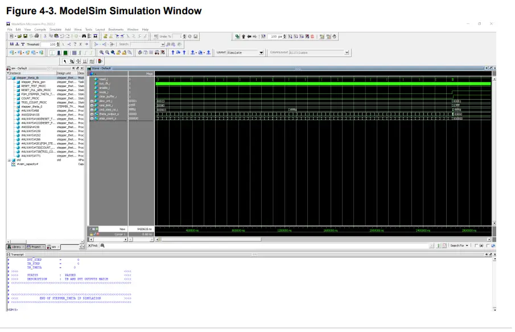Click the Run simulation icon right of 100 ps

tap(290, 36)
